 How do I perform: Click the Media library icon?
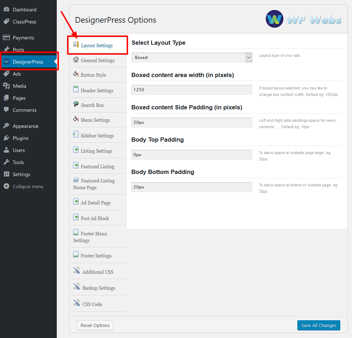coord(6,86)
